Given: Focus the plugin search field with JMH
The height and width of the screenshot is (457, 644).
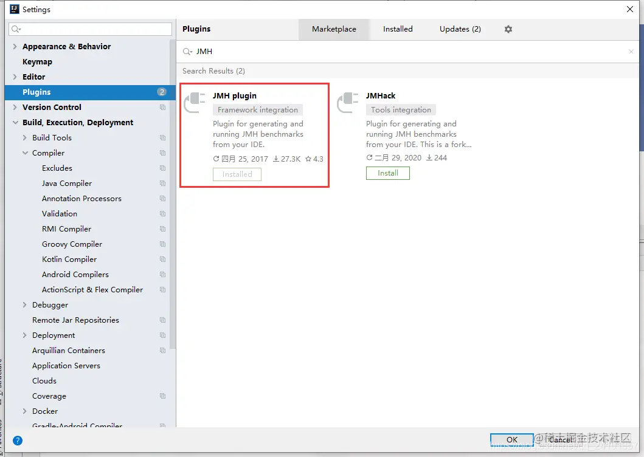Looking at the screenshot, I should [407, 51].
